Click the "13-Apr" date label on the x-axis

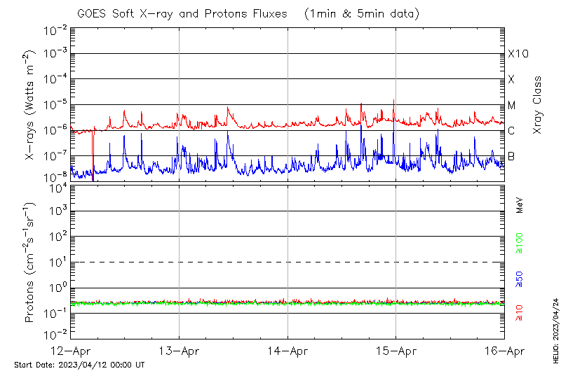[x=180, y=351]
